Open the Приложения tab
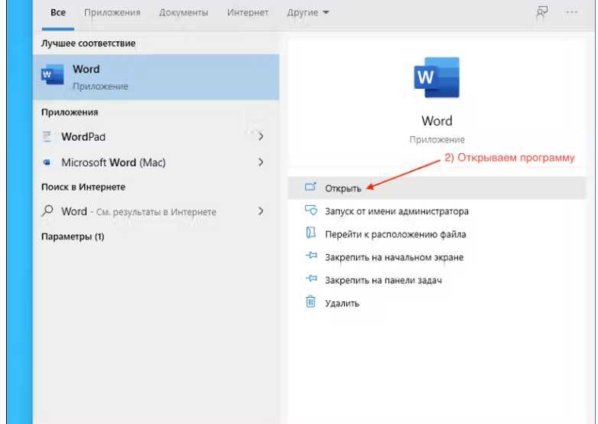Screen dimensions: 598x424 click(x=112, y=12)
